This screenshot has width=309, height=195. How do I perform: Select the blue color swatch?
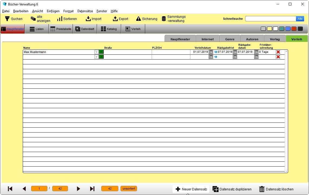[x=288, y=29]
